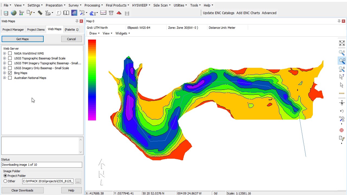
Task: Open the HYSWEEP menu
Action: pyautogui.click(x=141, y=5)
